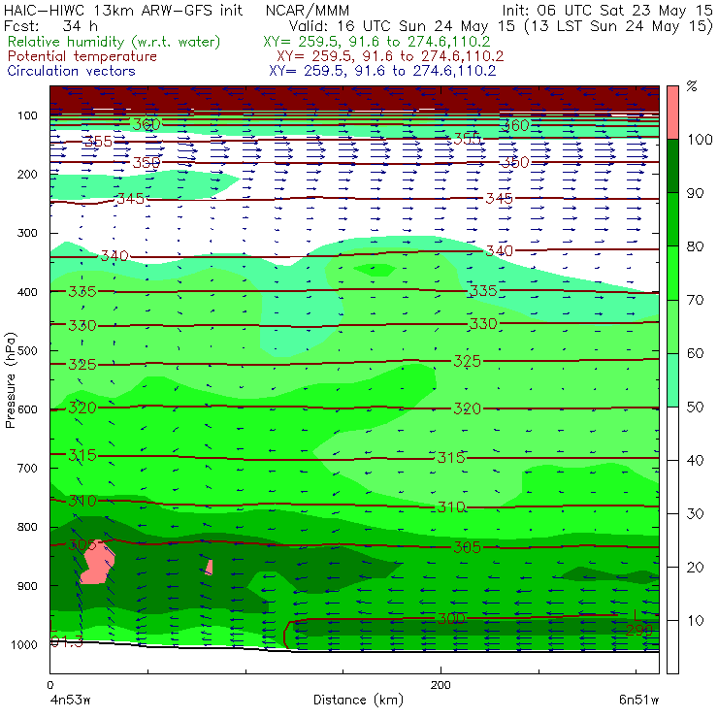
Task: Click the '%' unit label above the colorbar
Action: [x=692, y=86]
